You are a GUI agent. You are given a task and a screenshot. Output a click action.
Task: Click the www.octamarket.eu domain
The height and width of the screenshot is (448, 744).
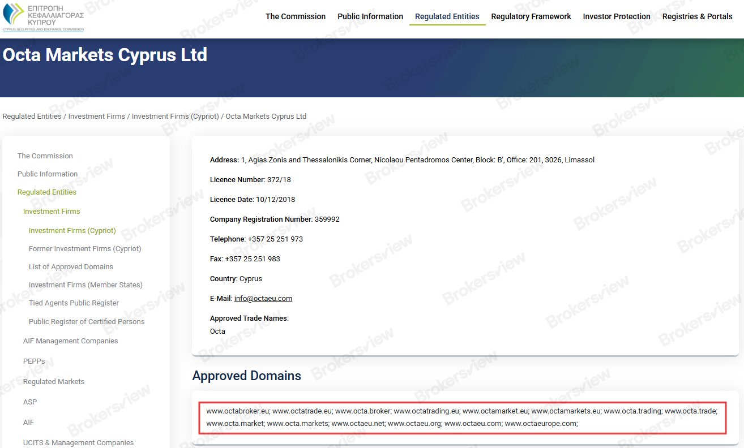click(x=495, y=411)
